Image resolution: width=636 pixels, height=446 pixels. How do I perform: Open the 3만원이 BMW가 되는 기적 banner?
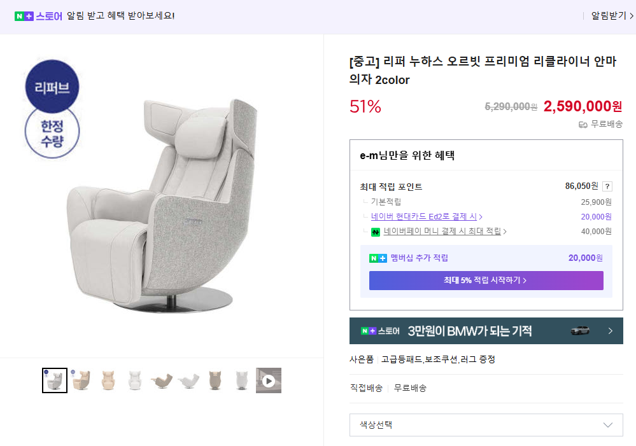coord(471,331)
